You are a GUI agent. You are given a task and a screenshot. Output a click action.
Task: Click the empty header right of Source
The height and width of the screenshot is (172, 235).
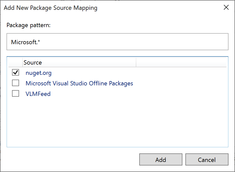(x=181, y=63)
